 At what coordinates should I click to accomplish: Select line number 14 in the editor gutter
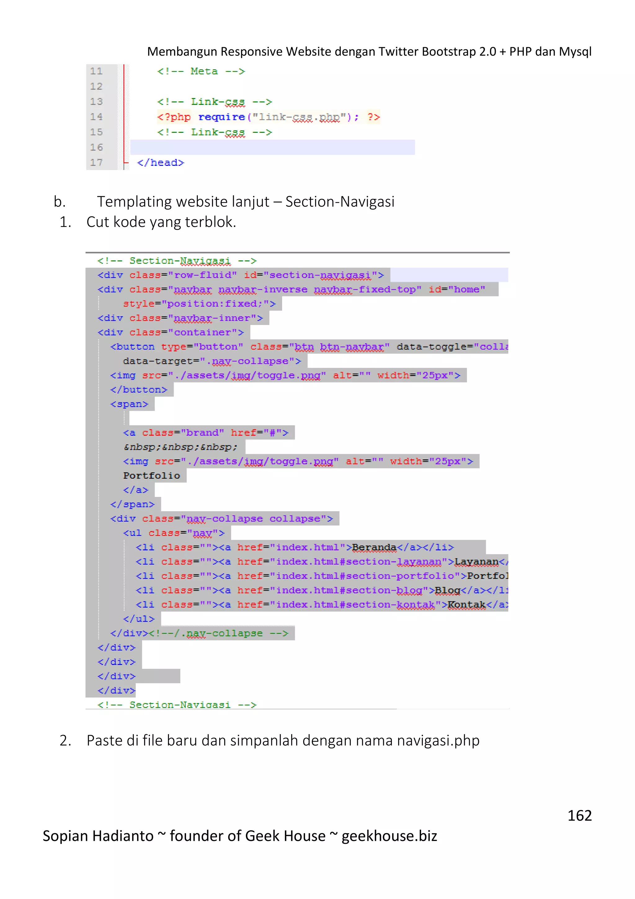[x=96, y=117]
